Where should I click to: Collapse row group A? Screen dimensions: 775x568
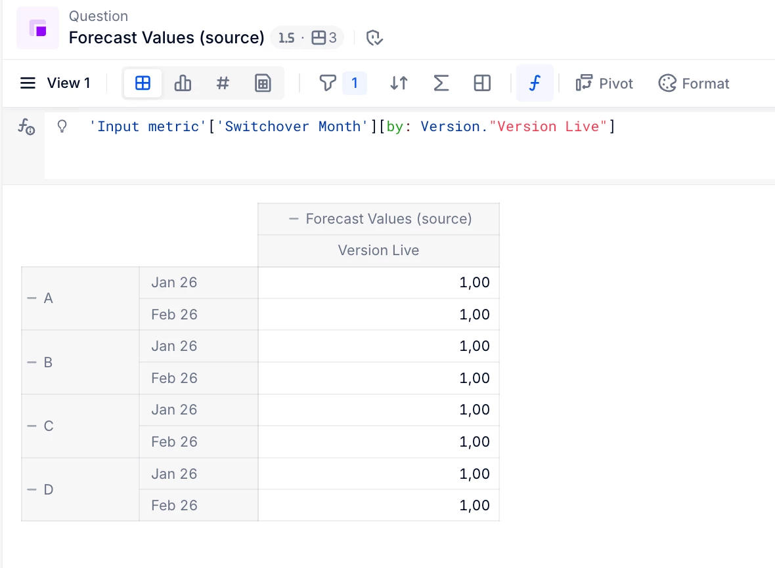[32, 298]
